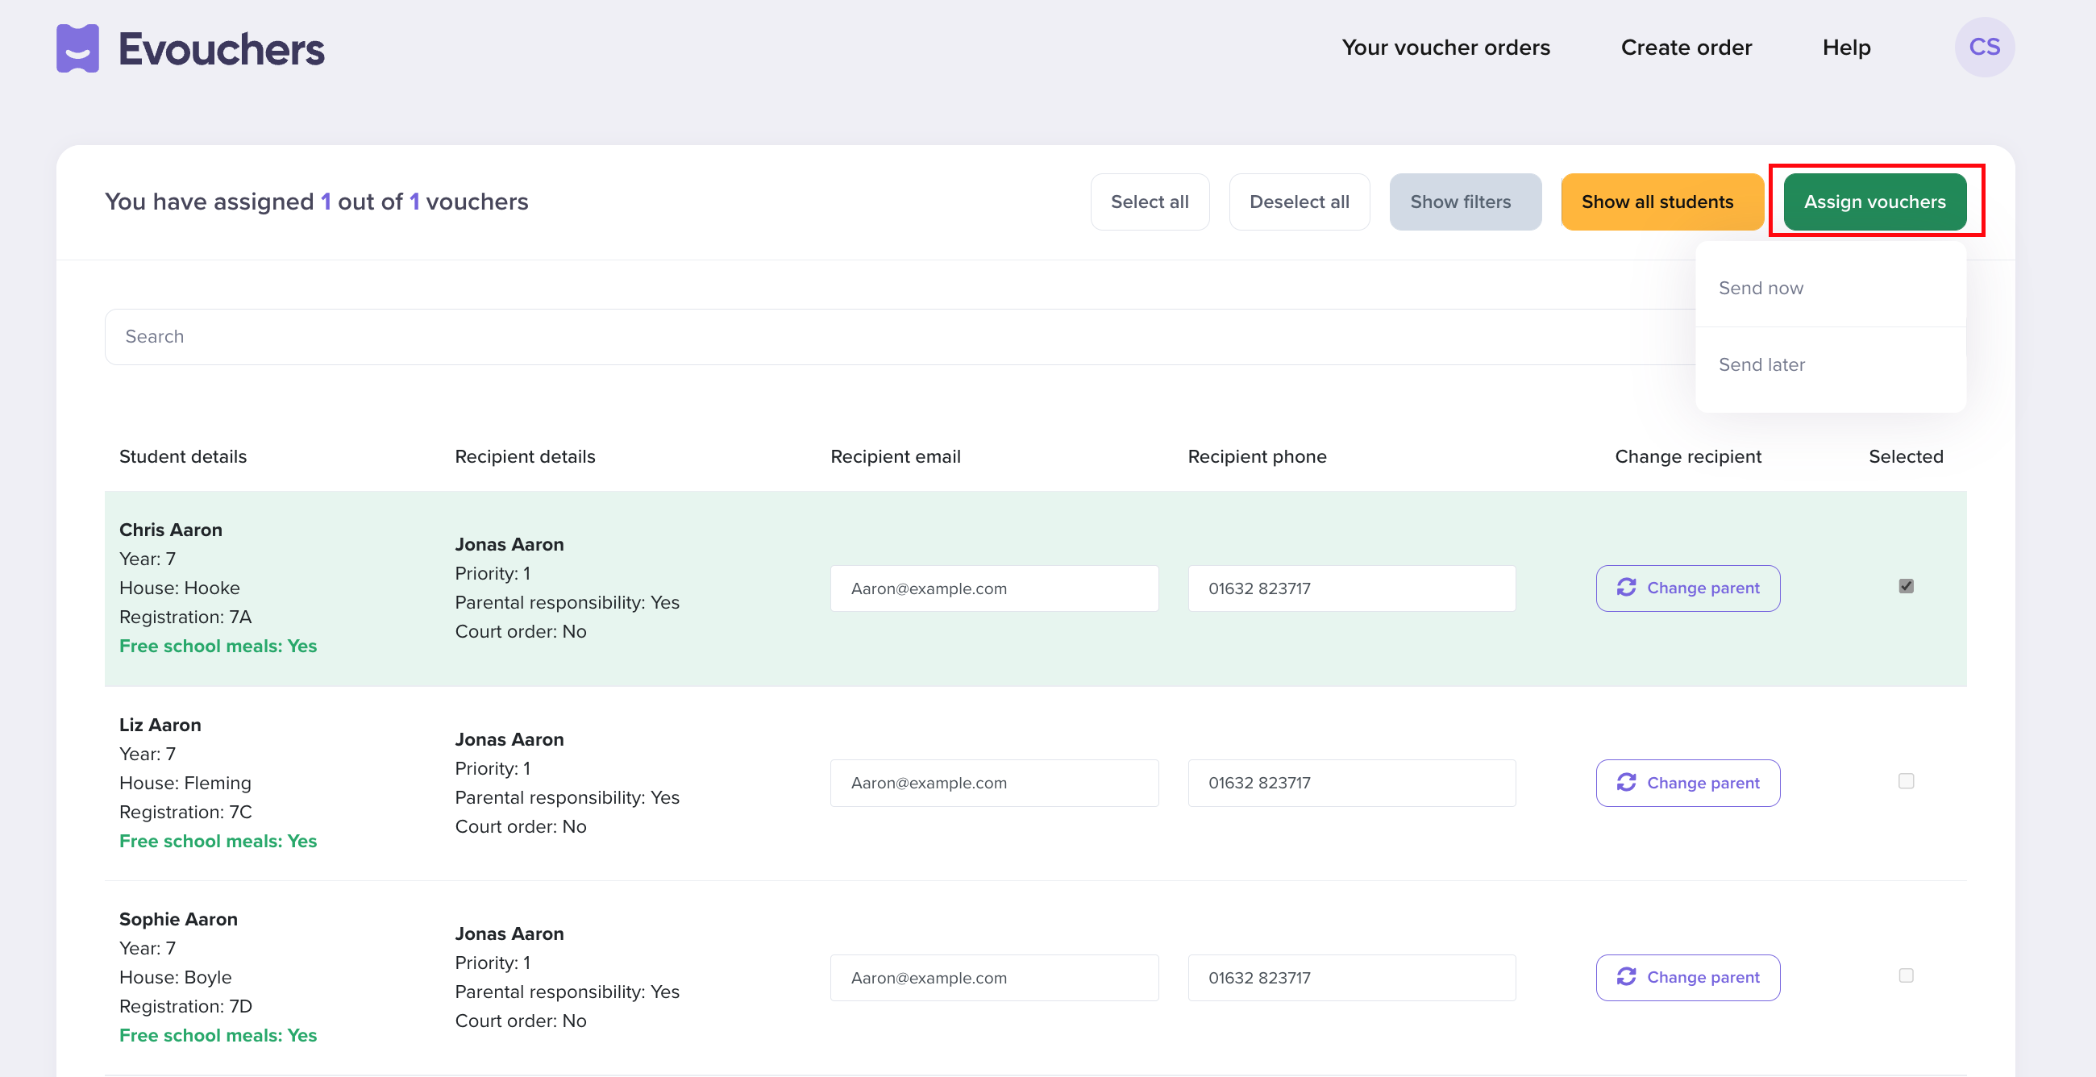The image size is (2096, 1077).
Task: Click Jonas Aaron recipient name in Chris Aaron's row
Action: (509, 544)
